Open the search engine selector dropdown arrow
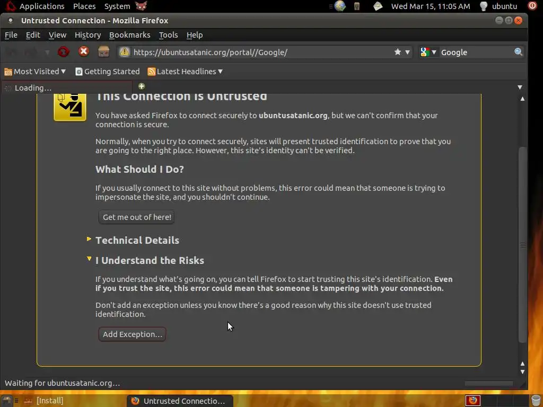The width and height of the screenshot is (543, 407). click(434, 52)
